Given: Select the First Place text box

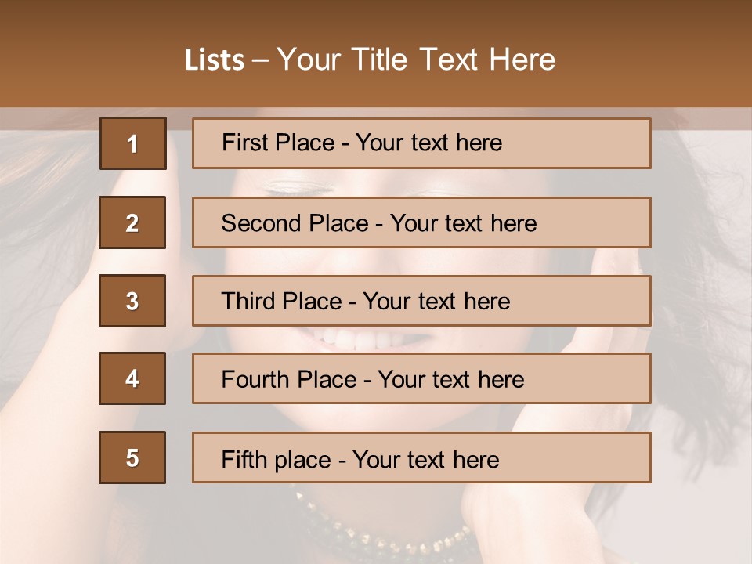Looking at the screenshot, I should pyautogui.click(x=421, y=143).
